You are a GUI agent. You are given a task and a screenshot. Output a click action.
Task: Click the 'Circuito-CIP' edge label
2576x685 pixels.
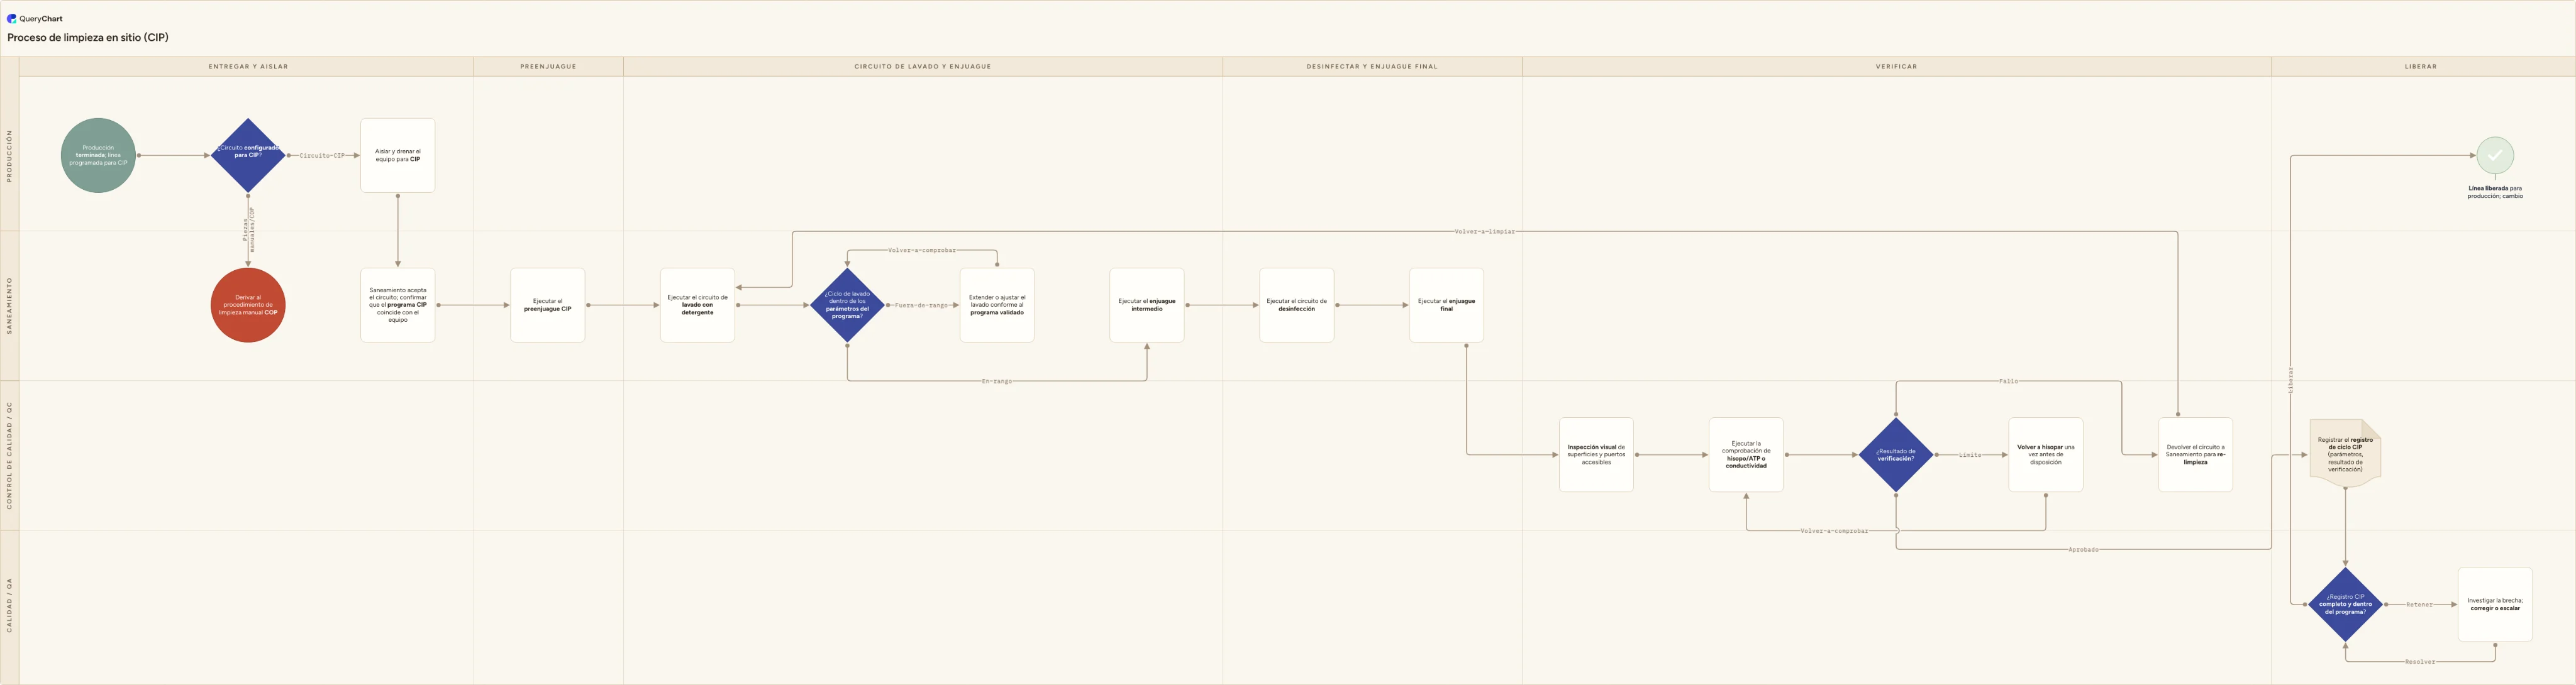point(322,156)
